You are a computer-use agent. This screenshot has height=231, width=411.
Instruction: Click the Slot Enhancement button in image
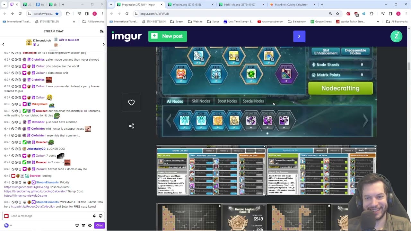coord(326,52)
